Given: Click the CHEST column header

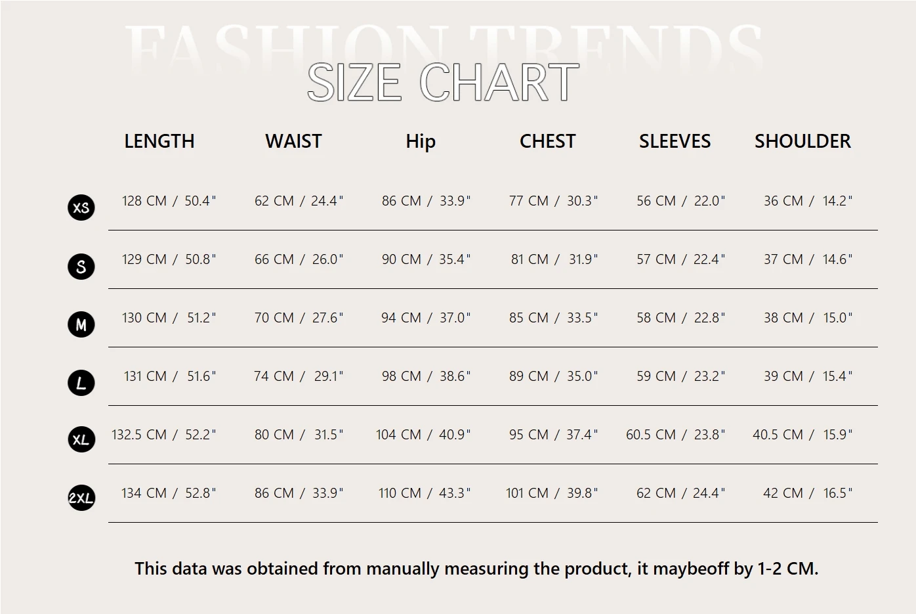Looking at the screenshot, I should click(547, 141).
